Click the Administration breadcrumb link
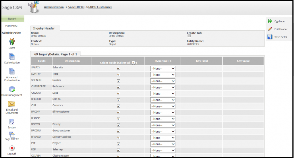The width and height of the screenshot is (294, 158). pyautogui.click(x=54, y=7)
